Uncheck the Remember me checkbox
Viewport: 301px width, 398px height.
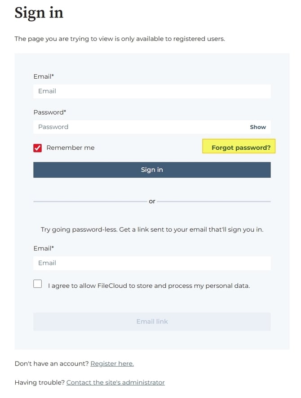38,148
